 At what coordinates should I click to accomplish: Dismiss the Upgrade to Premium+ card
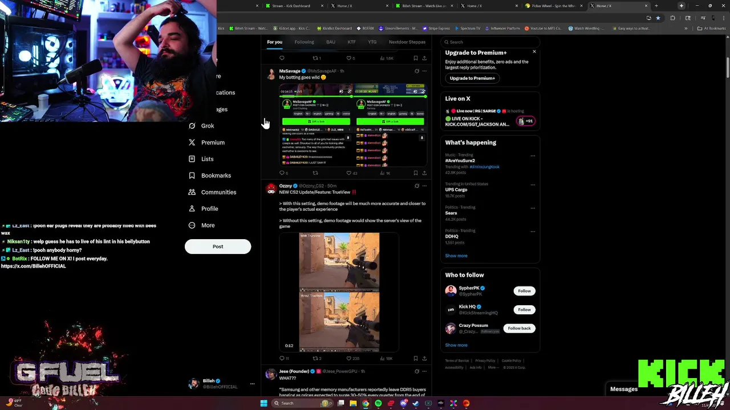click(534, 52)
